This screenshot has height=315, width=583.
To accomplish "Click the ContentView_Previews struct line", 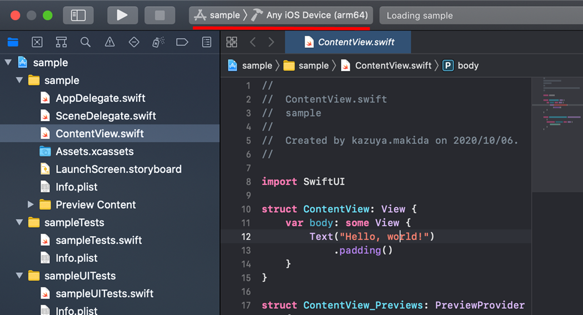I will coord(393,306).
